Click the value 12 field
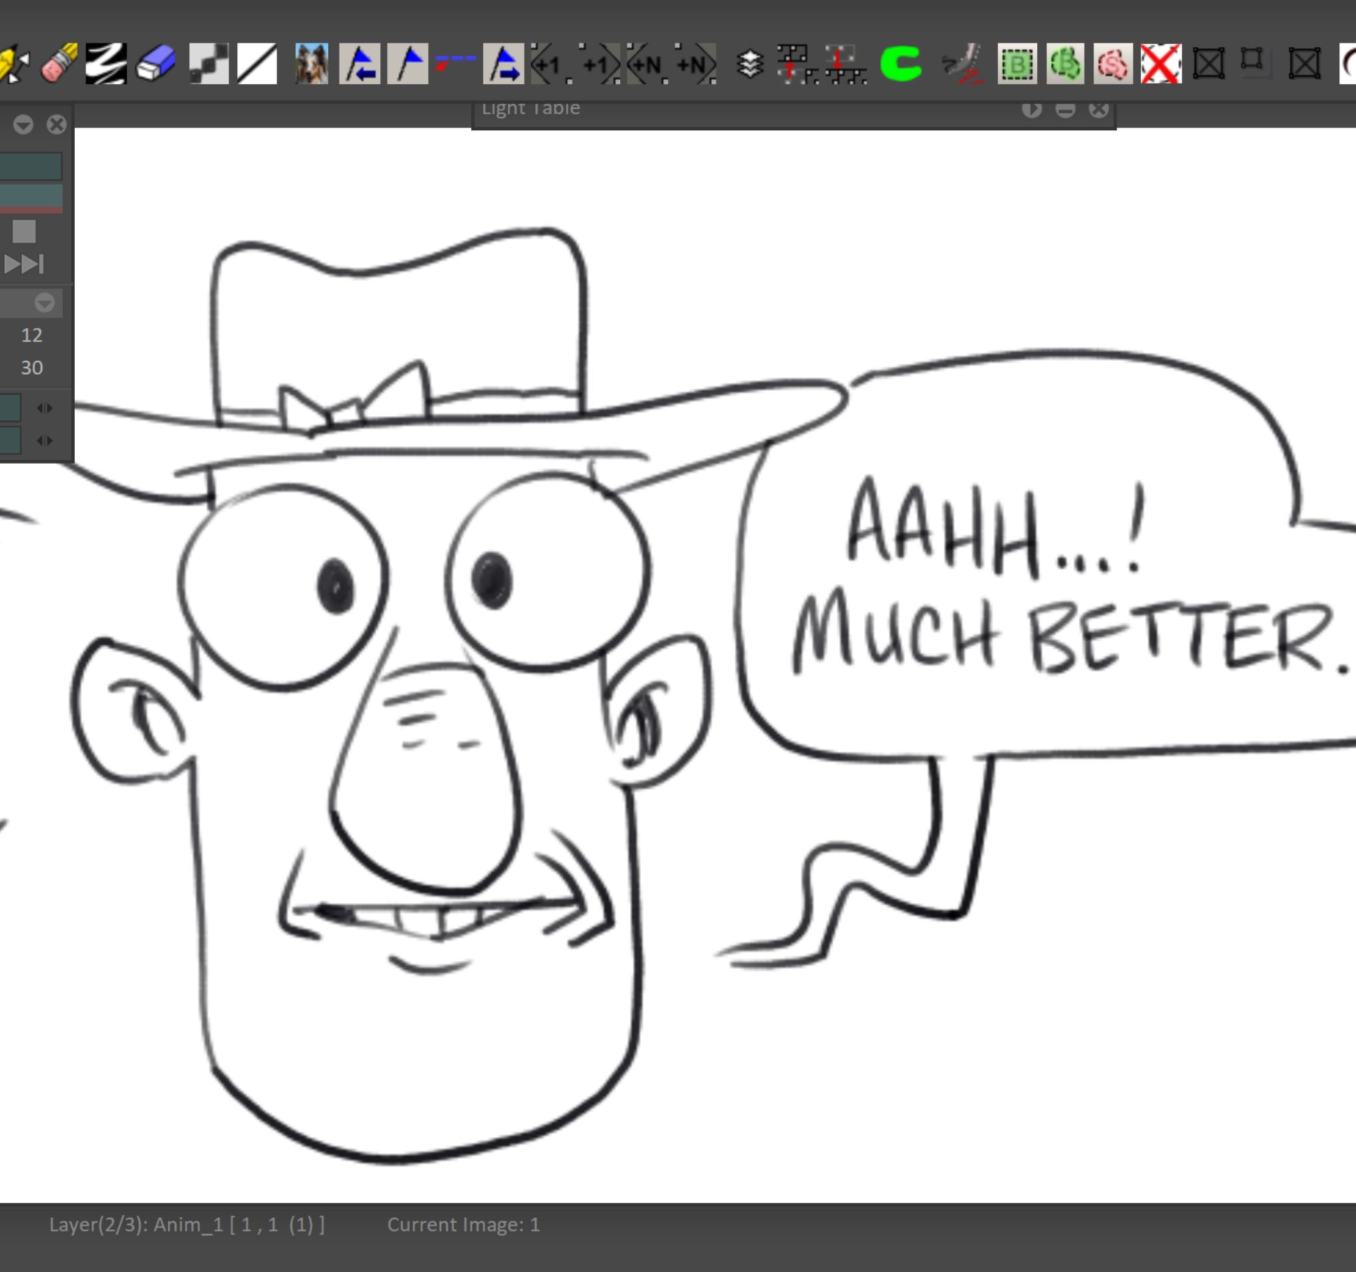 pos(32,335)
